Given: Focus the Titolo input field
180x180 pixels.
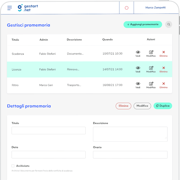Looking at the screenshot, I should pyautogui.click(x=49, y=130).
